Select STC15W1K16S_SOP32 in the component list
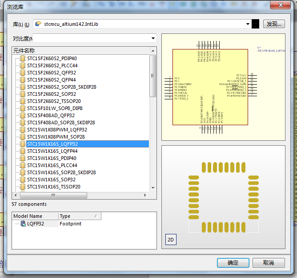Screen dimensions: 297x278 click(51, 180)
